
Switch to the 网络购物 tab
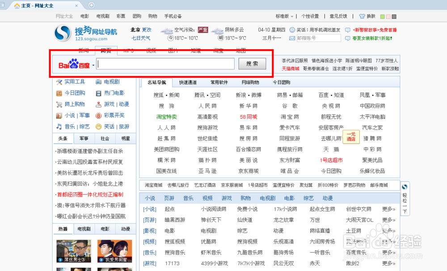pos(250,82)
